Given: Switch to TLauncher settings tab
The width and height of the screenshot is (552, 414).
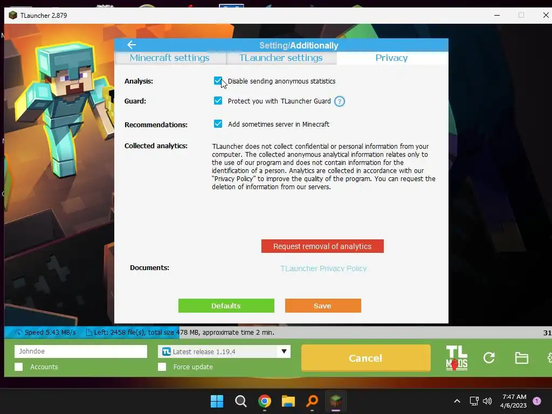Looking at the screenshot, I should (281, 58).
